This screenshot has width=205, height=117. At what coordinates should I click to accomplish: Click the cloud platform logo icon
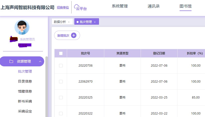(80, 7)
